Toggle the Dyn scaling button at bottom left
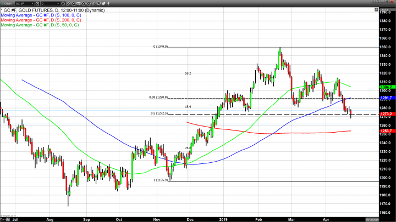 click(x=3, y=218)
